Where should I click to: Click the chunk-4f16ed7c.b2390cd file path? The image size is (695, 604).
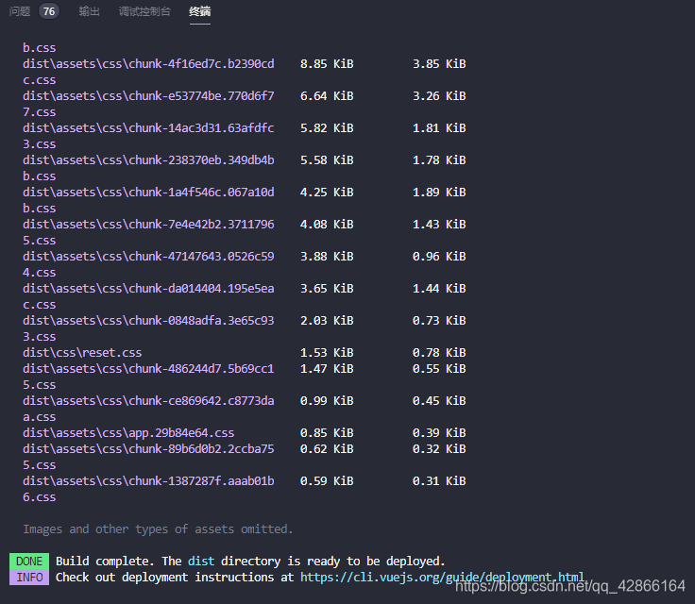[148, 64]
